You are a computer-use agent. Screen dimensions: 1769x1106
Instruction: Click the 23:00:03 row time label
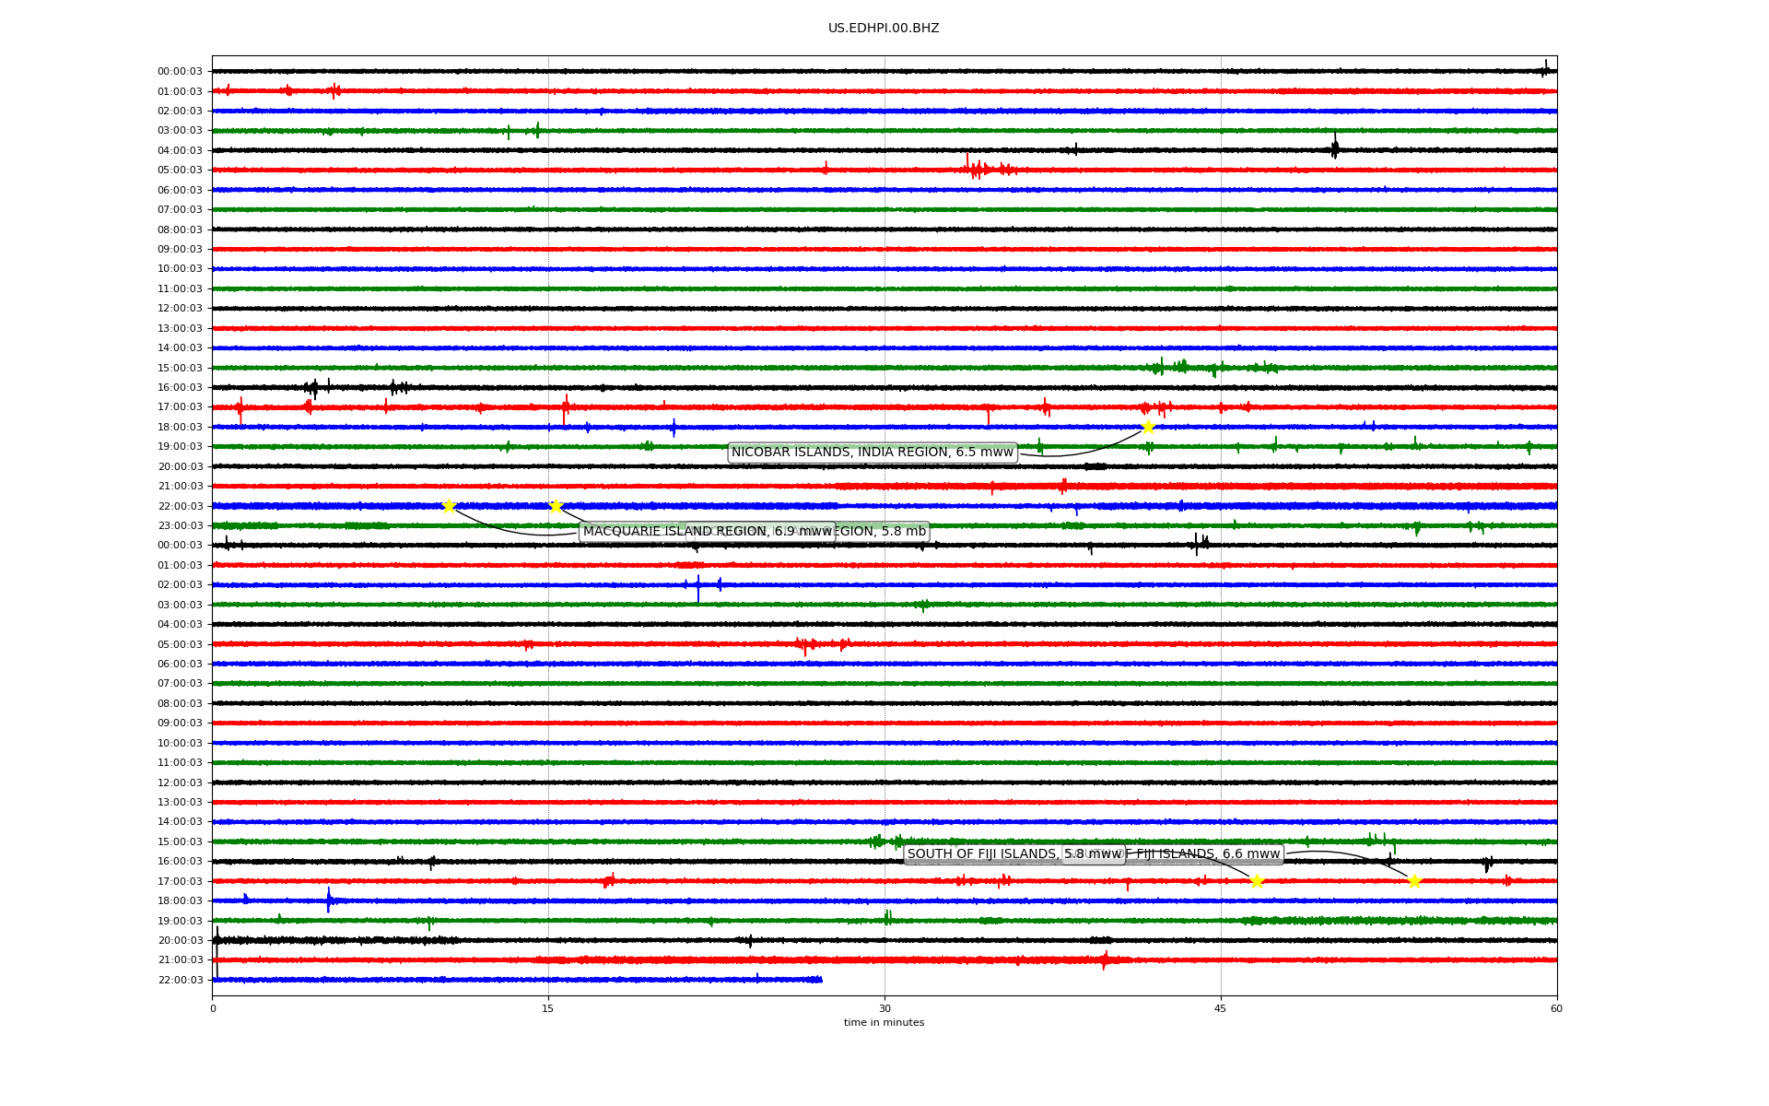180,526
